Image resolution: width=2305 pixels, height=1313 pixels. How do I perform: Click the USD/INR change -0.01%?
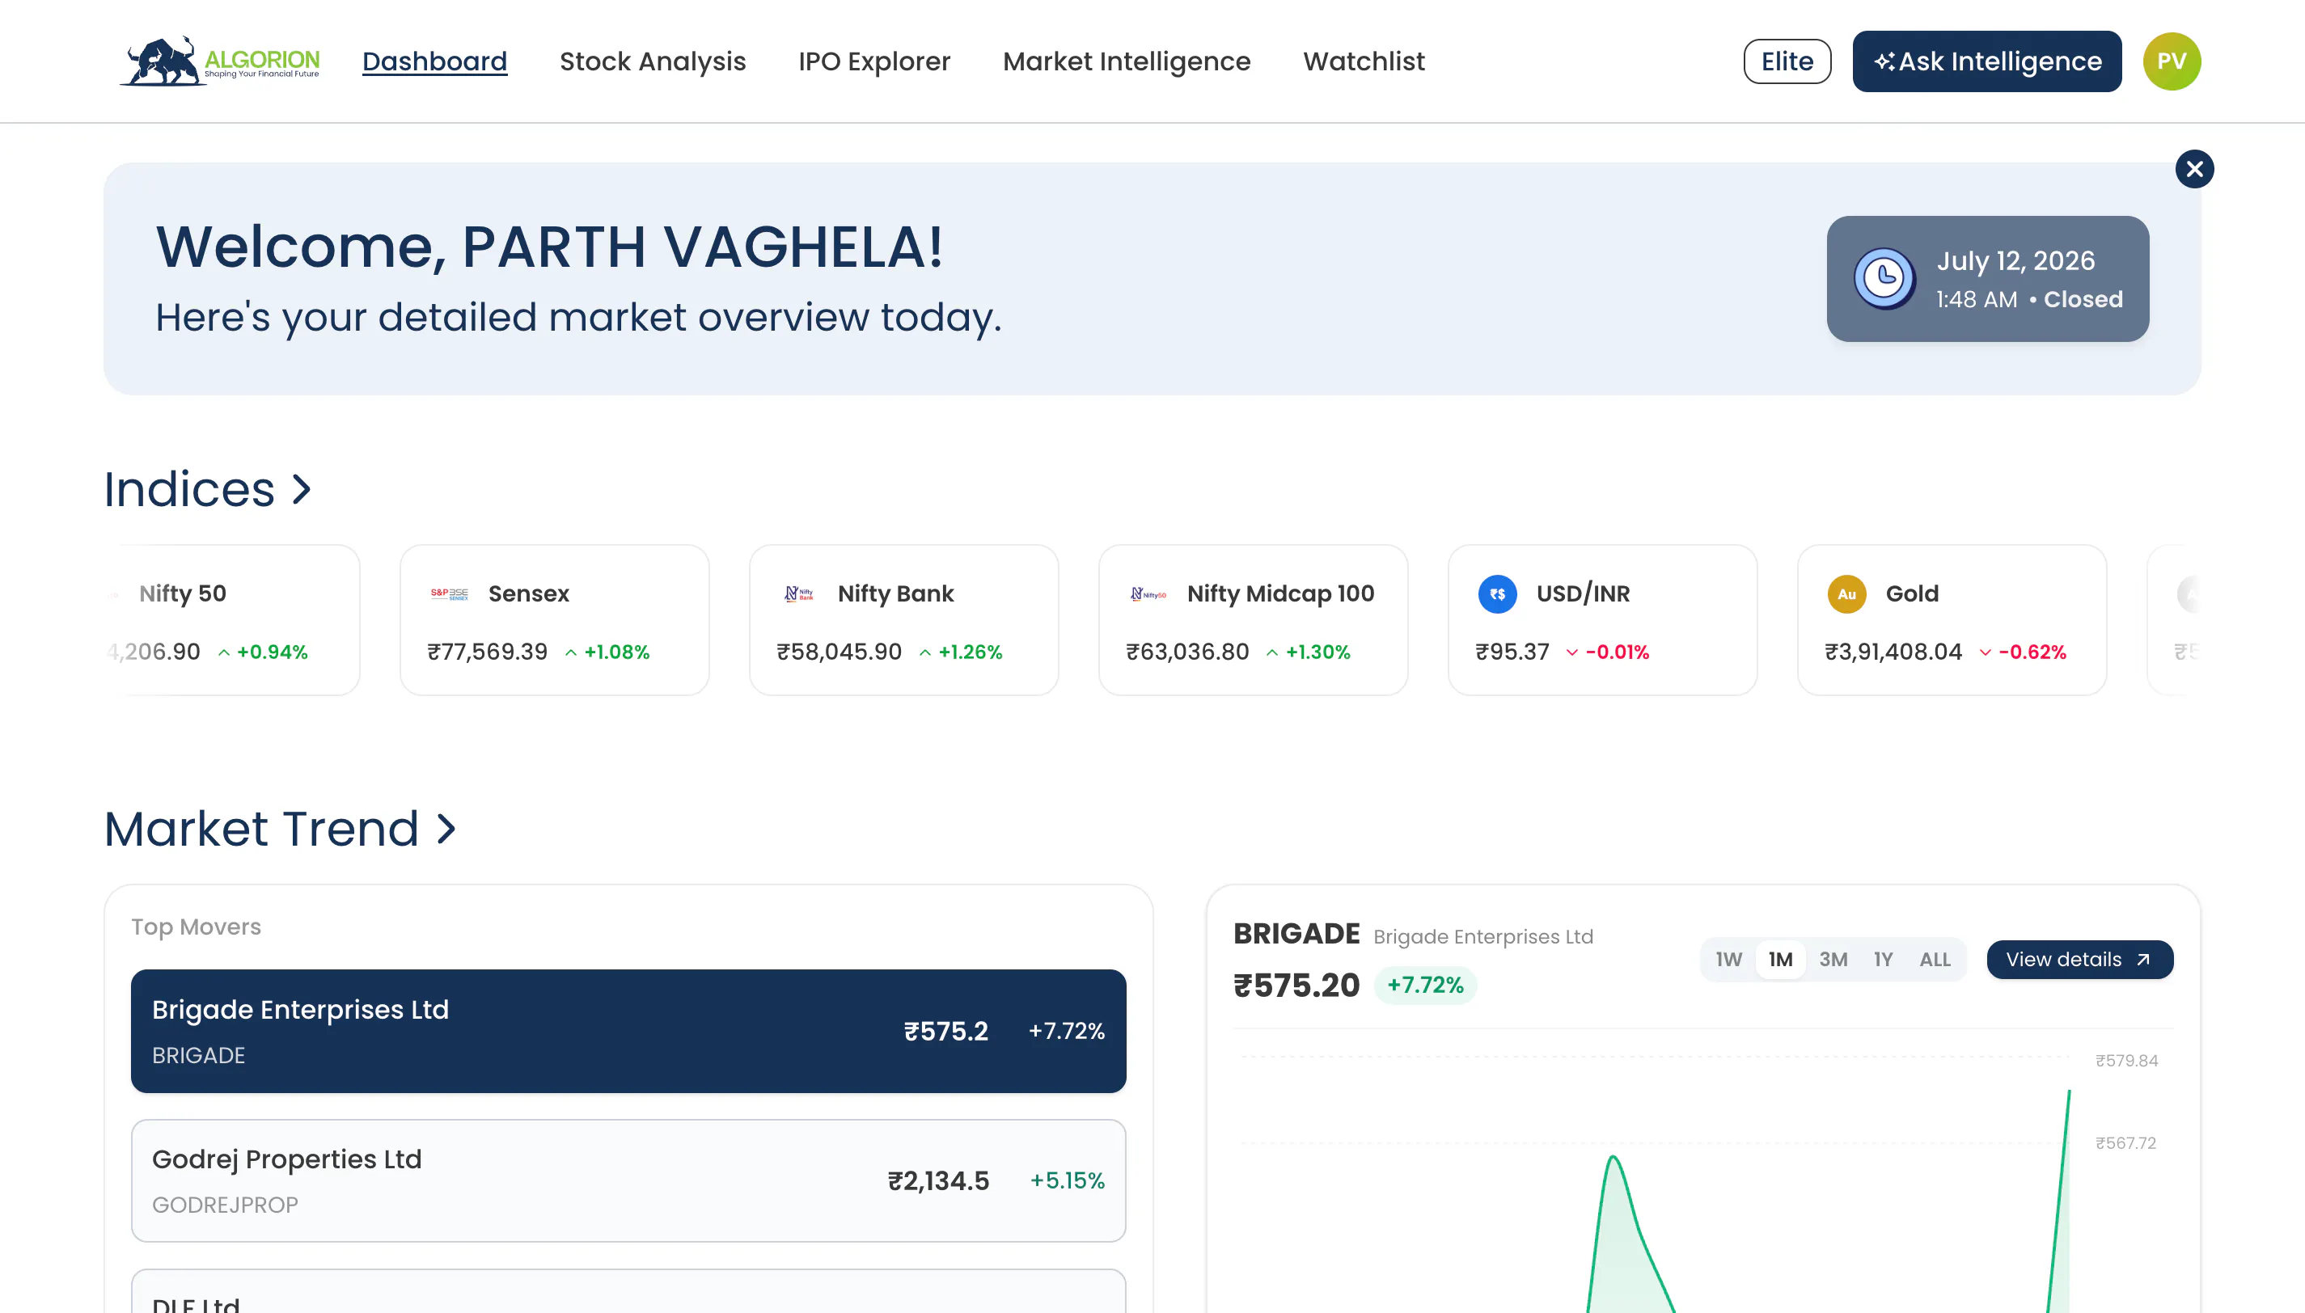(x=1617, y=652)
